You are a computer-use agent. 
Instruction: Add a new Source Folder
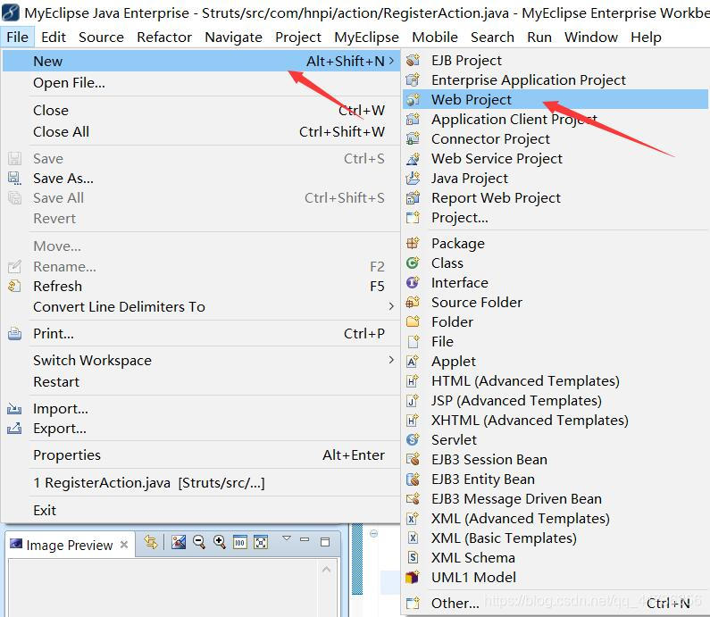[555, 303]
